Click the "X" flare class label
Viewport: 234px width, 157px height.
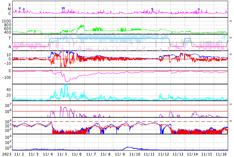click(x=10, y=5)
